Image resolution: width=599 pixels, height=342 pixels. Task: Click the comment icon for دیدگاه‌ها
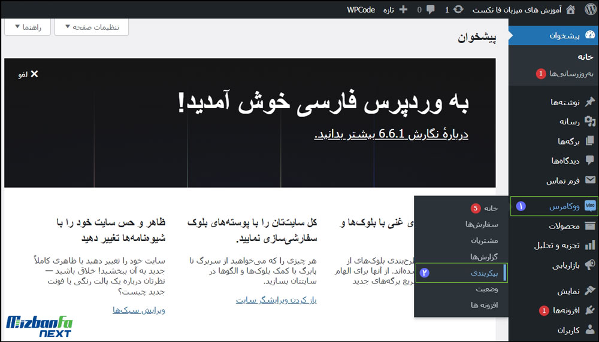[590, 160]
